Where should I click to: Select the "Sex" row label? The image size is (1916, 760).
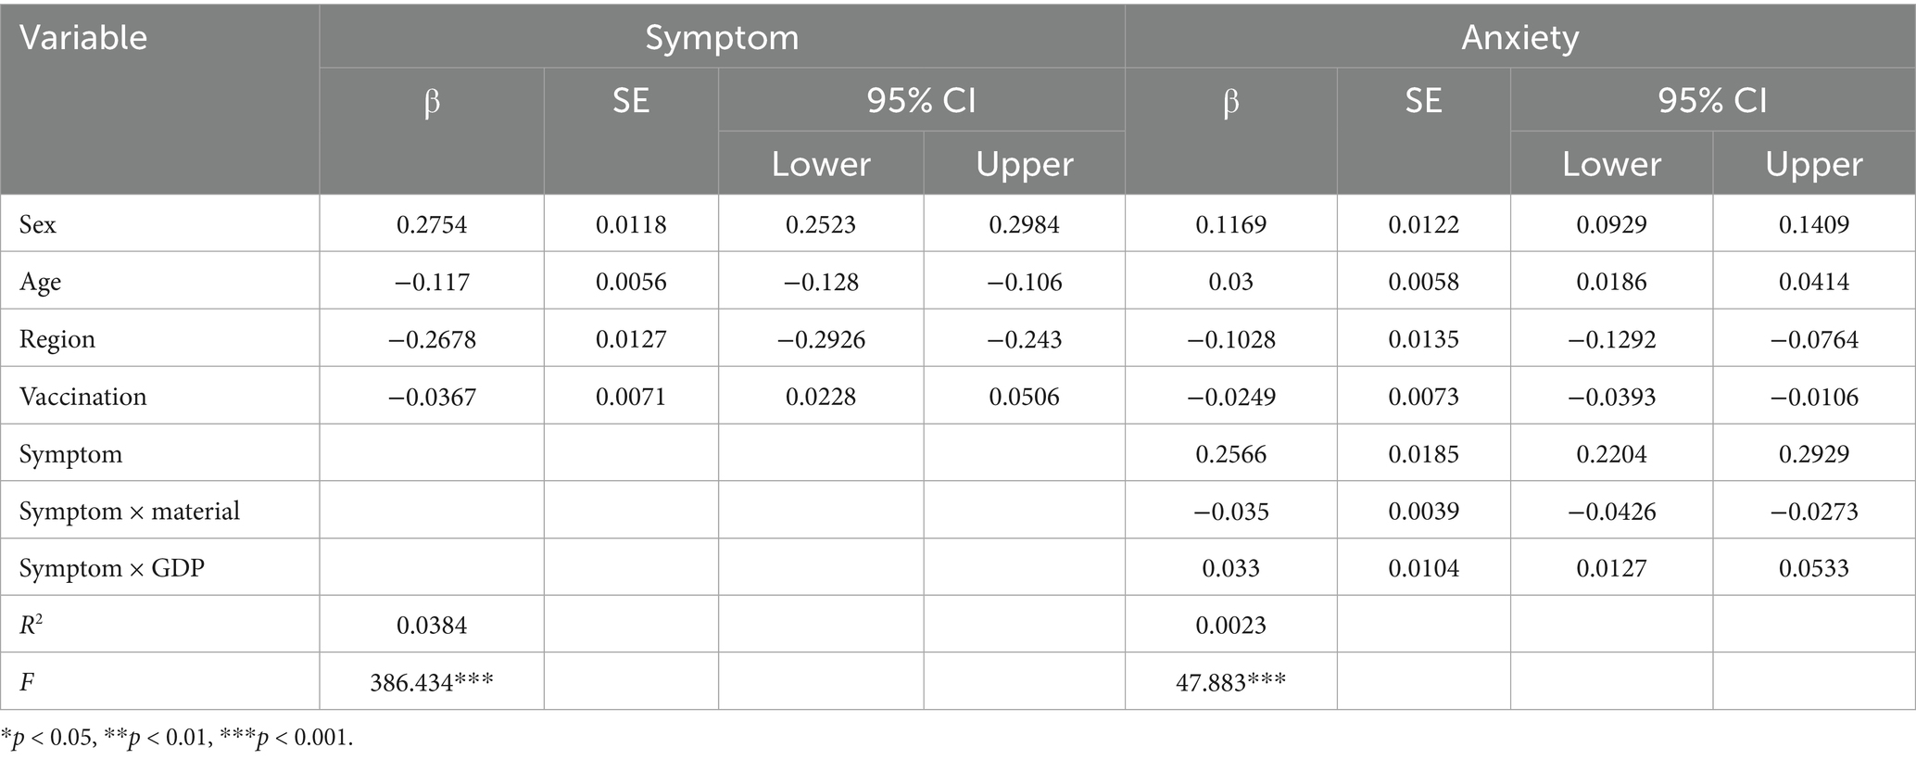[38, 224]
